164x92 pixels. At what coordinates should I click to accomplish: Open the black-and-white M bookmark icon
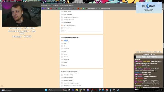pyautogui.click(x=48, y=8)
